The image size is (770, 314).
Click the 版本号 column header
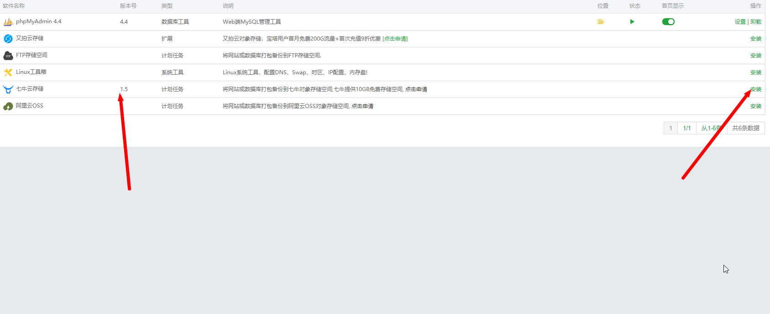click(128, 6)
